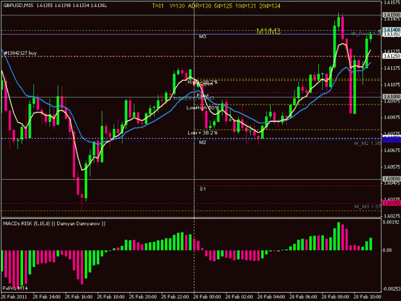401x301 pixels.
Task: Click the M2 pivot level label
Action: pyautogui.click(x=203, y=142)
